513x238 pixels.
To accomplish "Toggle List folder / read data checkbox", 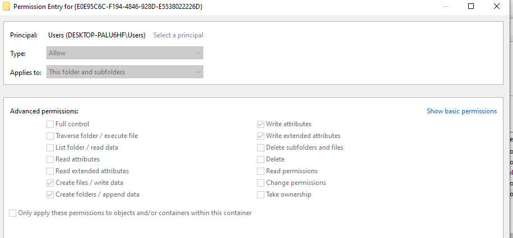I will 50,147.
